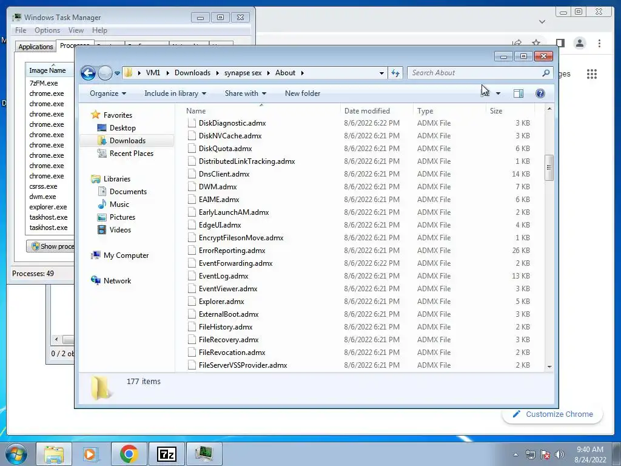621x466 pixels.
Task: Toggle the preview pane icon
Action: point(519,93)
